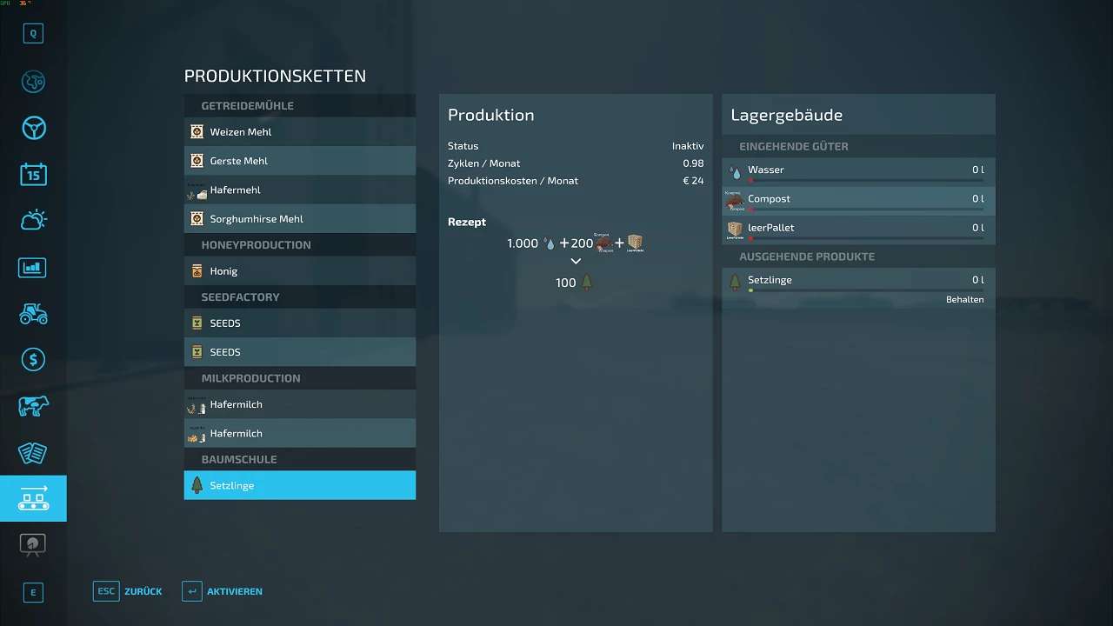
Task: Click the production chains conveyor icon
Action: pyautogui.click(x=33, y=498)
